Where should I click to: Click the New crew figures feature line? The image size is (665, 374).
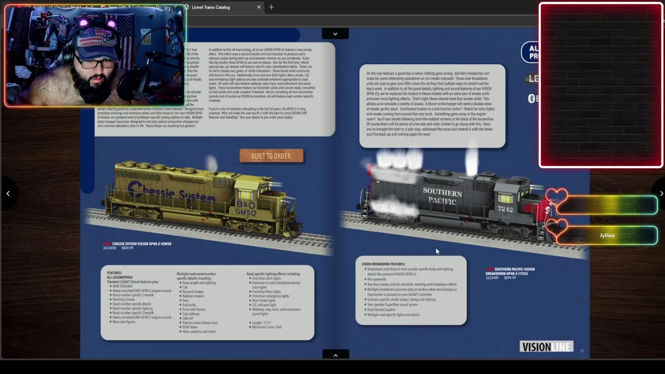click(124, 322)
